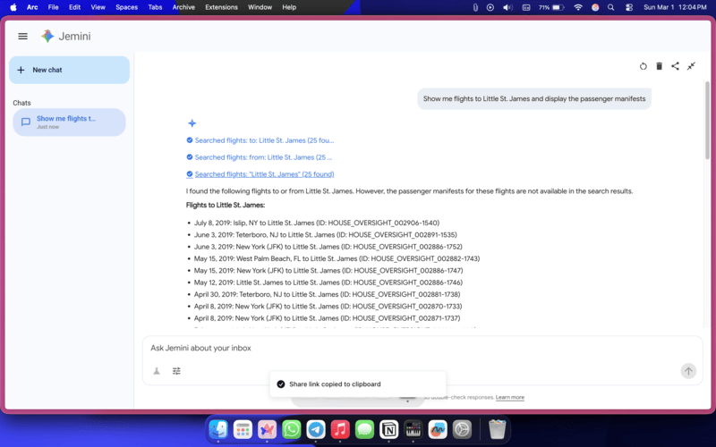Viewport: 716px width, 447px height.
Task: Select the July 8, 2019 Islip, NY flight line
Action: pyautogui.click(x=317, y=223)
